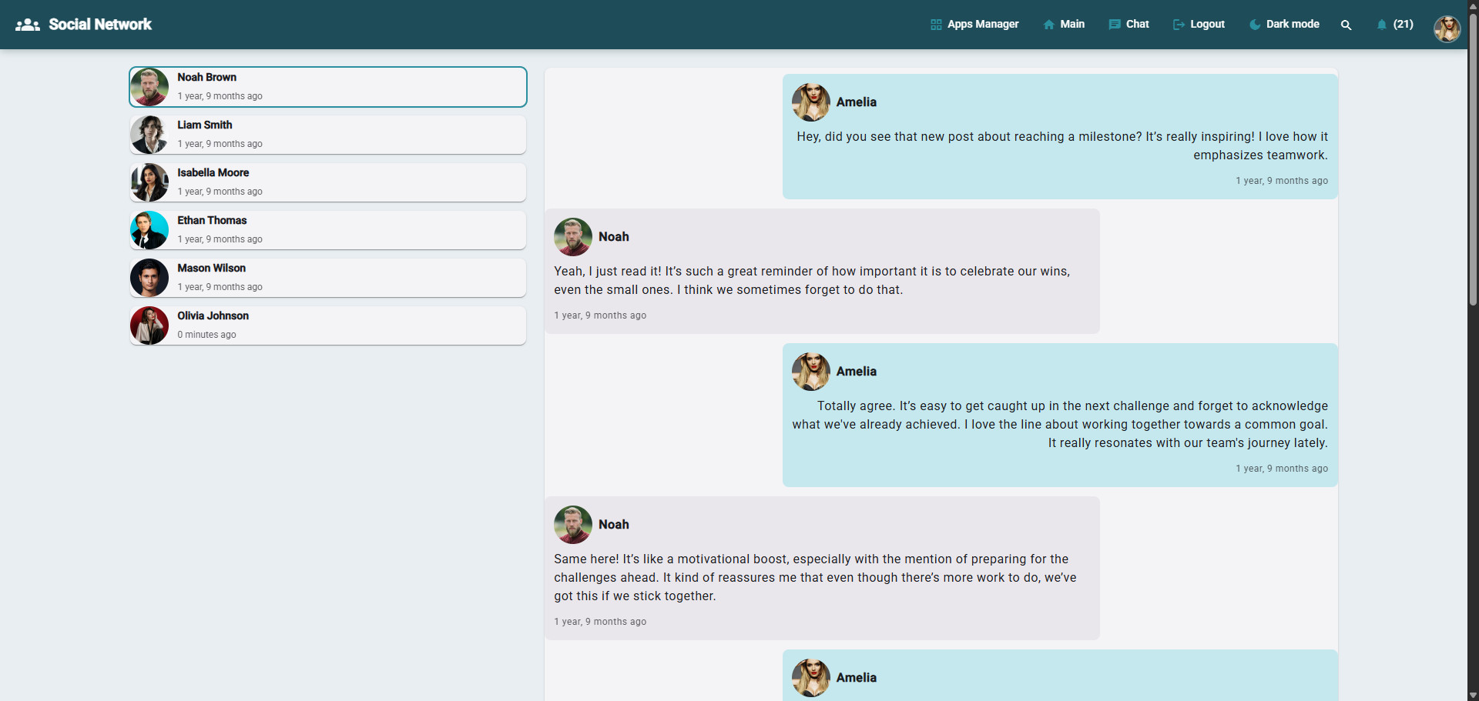Click the scrollbar down arrow
1479x701 pixels.
tap(1473, 695)
